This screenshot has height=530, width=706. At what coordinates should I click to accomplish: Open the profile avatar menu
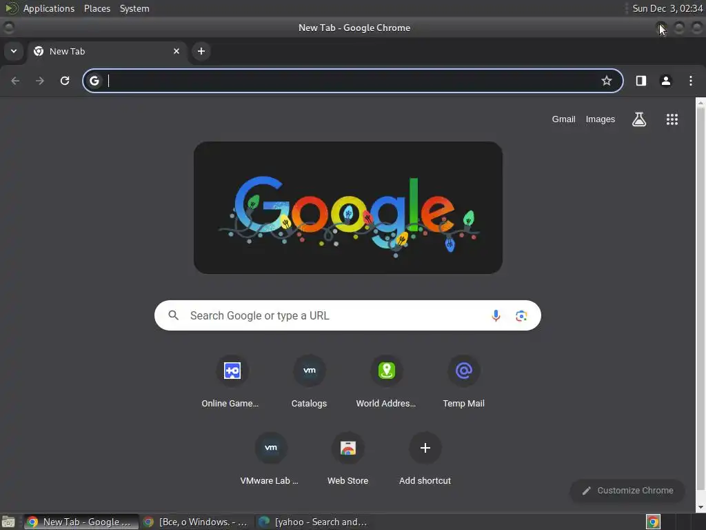pyautogui.click(x=665, y=81)
